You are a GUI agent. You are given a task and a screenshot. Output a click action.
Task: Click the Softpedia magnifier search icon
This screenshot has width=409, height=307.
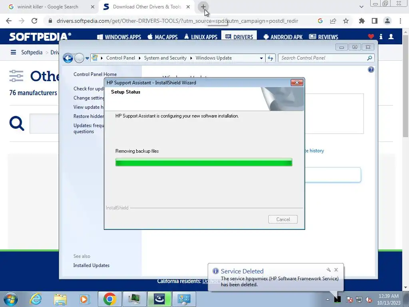click(x=17, y=123)
